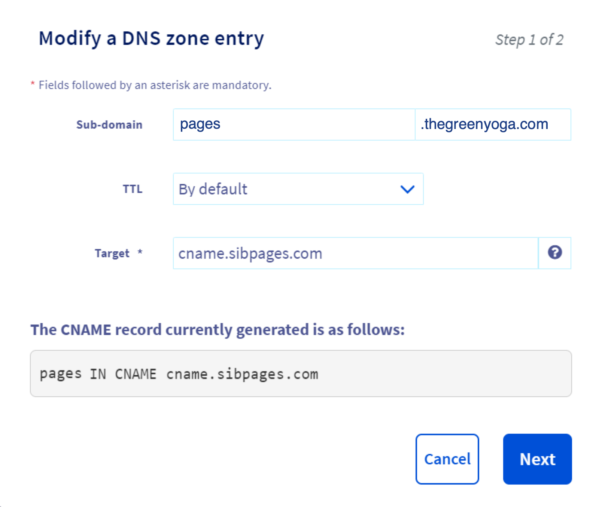Image resolution: width=599 pixels, height=507 pixels.
Task: Click "IN CNAME" in the record preview
Action: (123, 374)
